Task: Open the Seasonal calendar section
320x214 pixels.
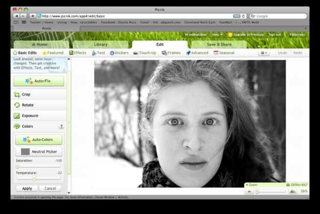Action: 223,53
